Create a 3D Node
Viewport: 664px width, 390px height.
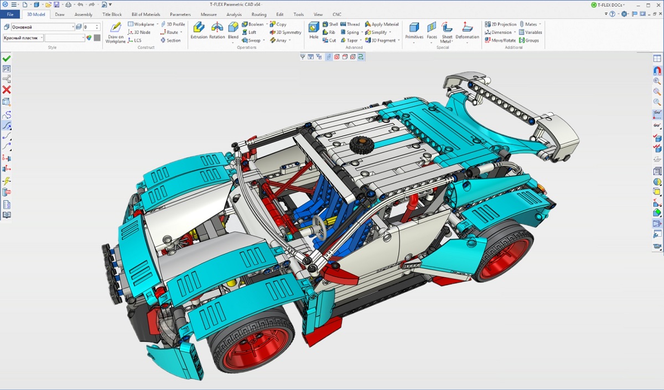tap(139, 32)
